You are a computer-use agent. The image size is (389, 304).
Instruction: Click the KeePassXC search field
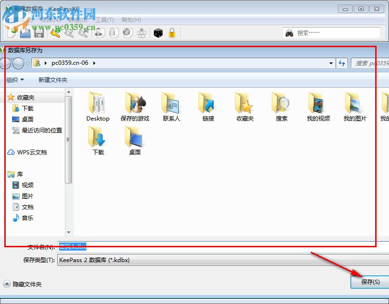(x=331, y=33)
